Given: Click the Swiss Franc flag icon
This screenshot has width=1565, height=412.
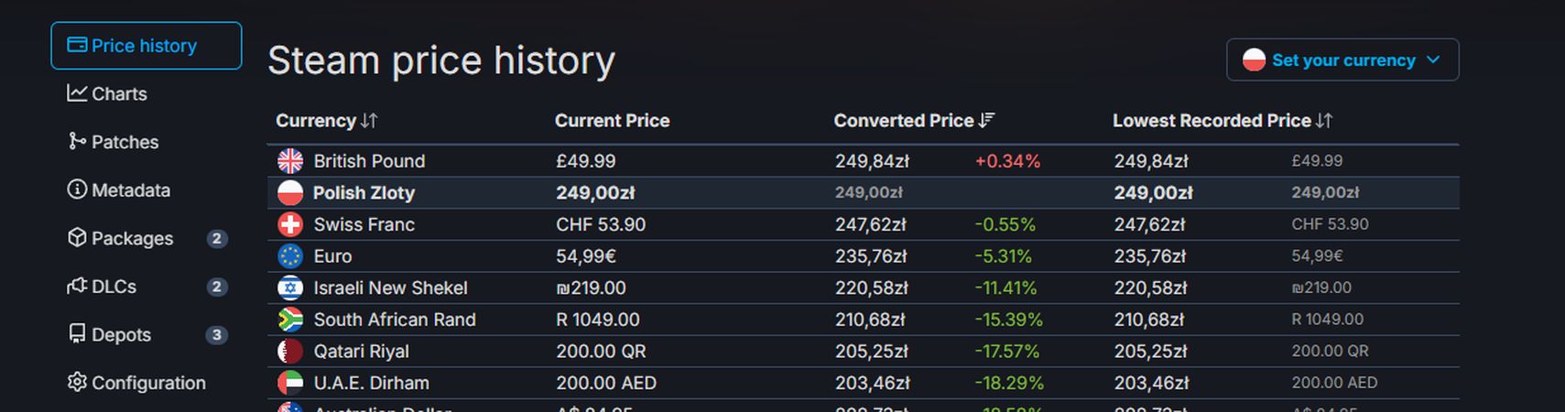Looking at the screenshot, I should point(290,224).
